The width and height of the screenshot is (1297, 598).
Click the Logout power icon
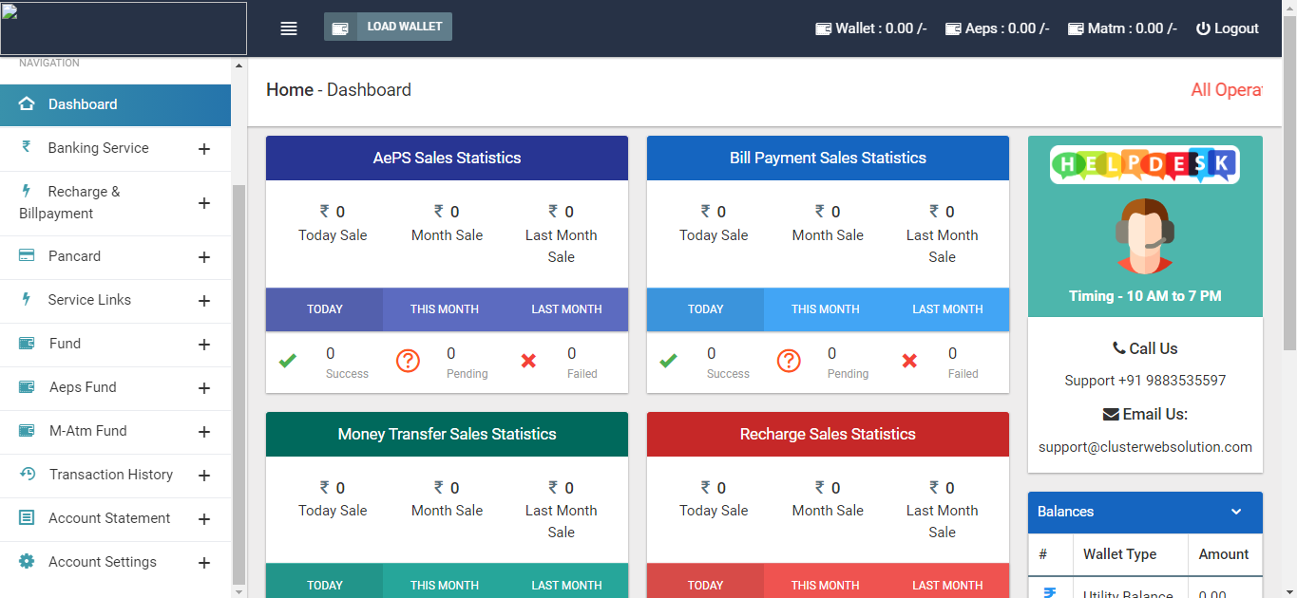coord(1203,28)
